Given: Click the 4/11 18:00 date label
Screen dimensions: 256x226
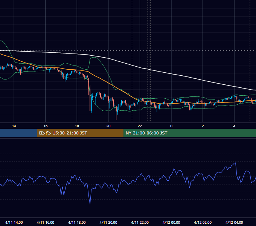Looking at the screenshot, I should pyautogui.click(x=77, y=222).
